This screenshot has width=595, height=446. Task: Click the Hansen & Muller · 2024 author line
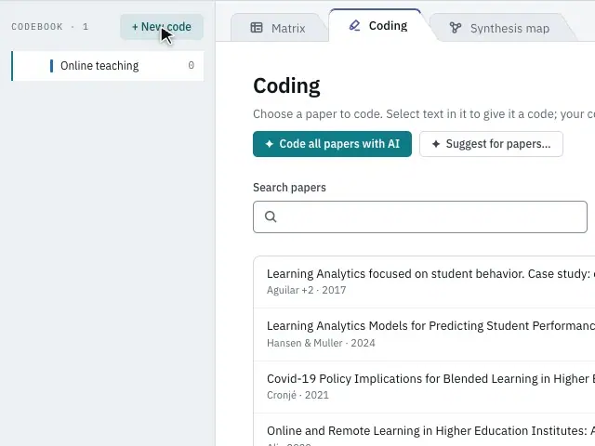coord(321,343)
